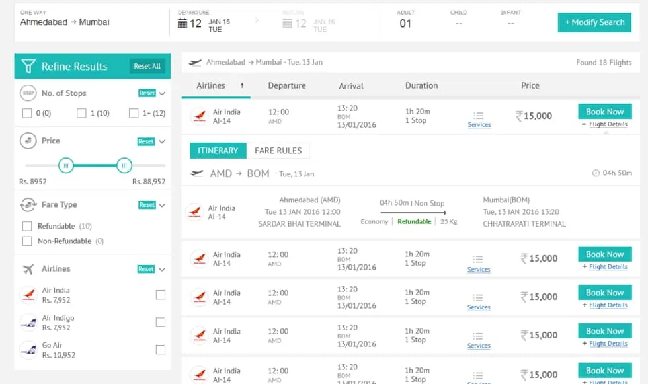Open the greyed-out Return calendar icon

coord(287,24)
